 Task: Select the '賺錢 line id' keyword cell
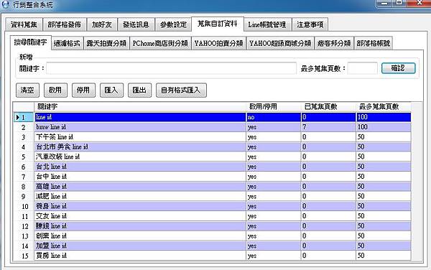tap(140, 225)
